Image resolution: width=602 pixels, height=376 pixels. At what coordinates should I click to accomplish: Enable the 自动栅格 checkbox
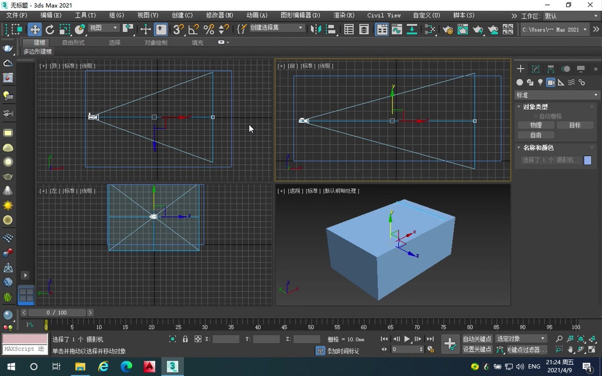535,116
